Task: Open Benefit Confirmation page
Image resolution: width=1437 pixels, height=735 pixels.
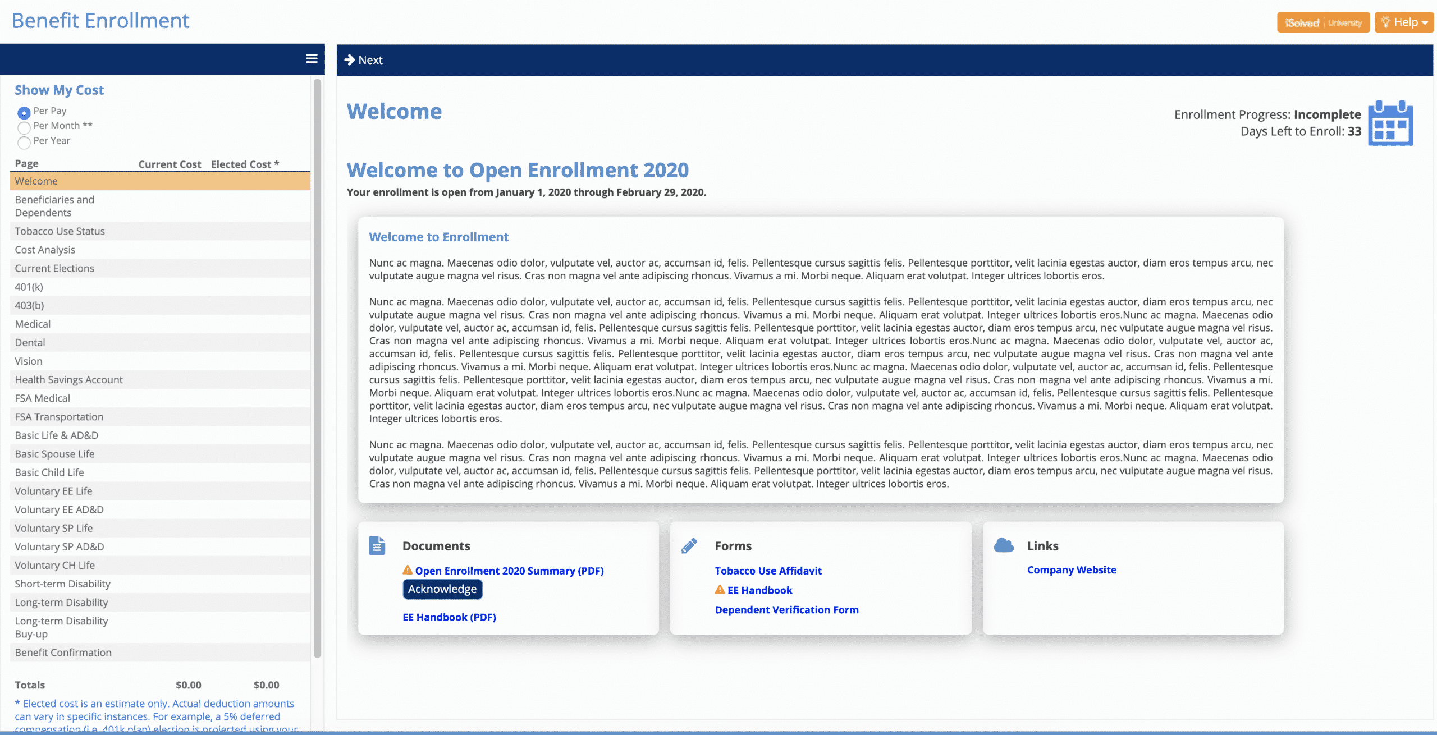Action: tap(160, 652)
